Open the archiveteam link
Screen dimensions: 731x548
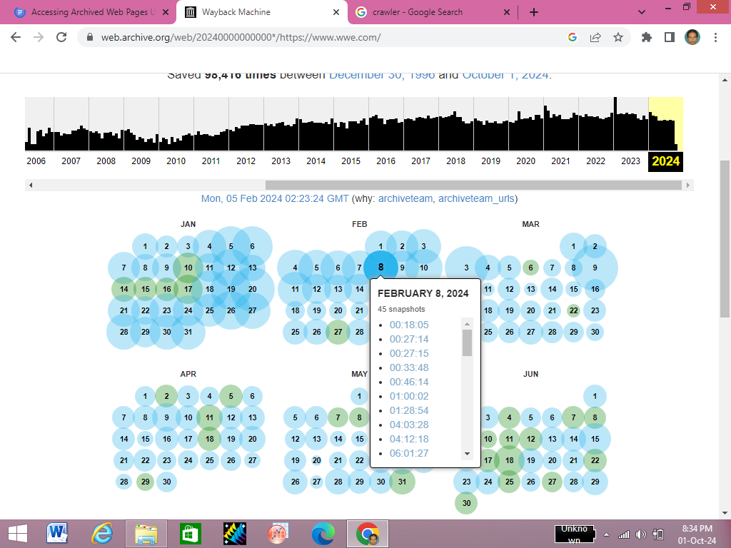(405, 198)
